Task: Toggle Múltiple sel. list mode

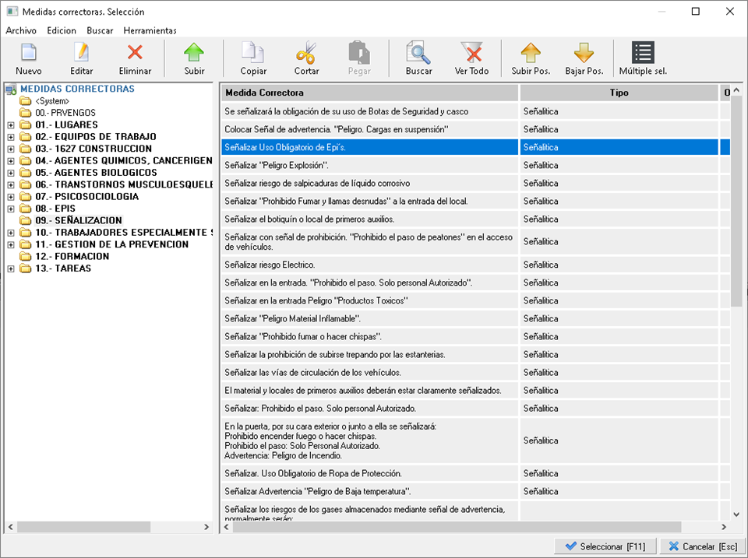Action: click(x=643, y=54)
